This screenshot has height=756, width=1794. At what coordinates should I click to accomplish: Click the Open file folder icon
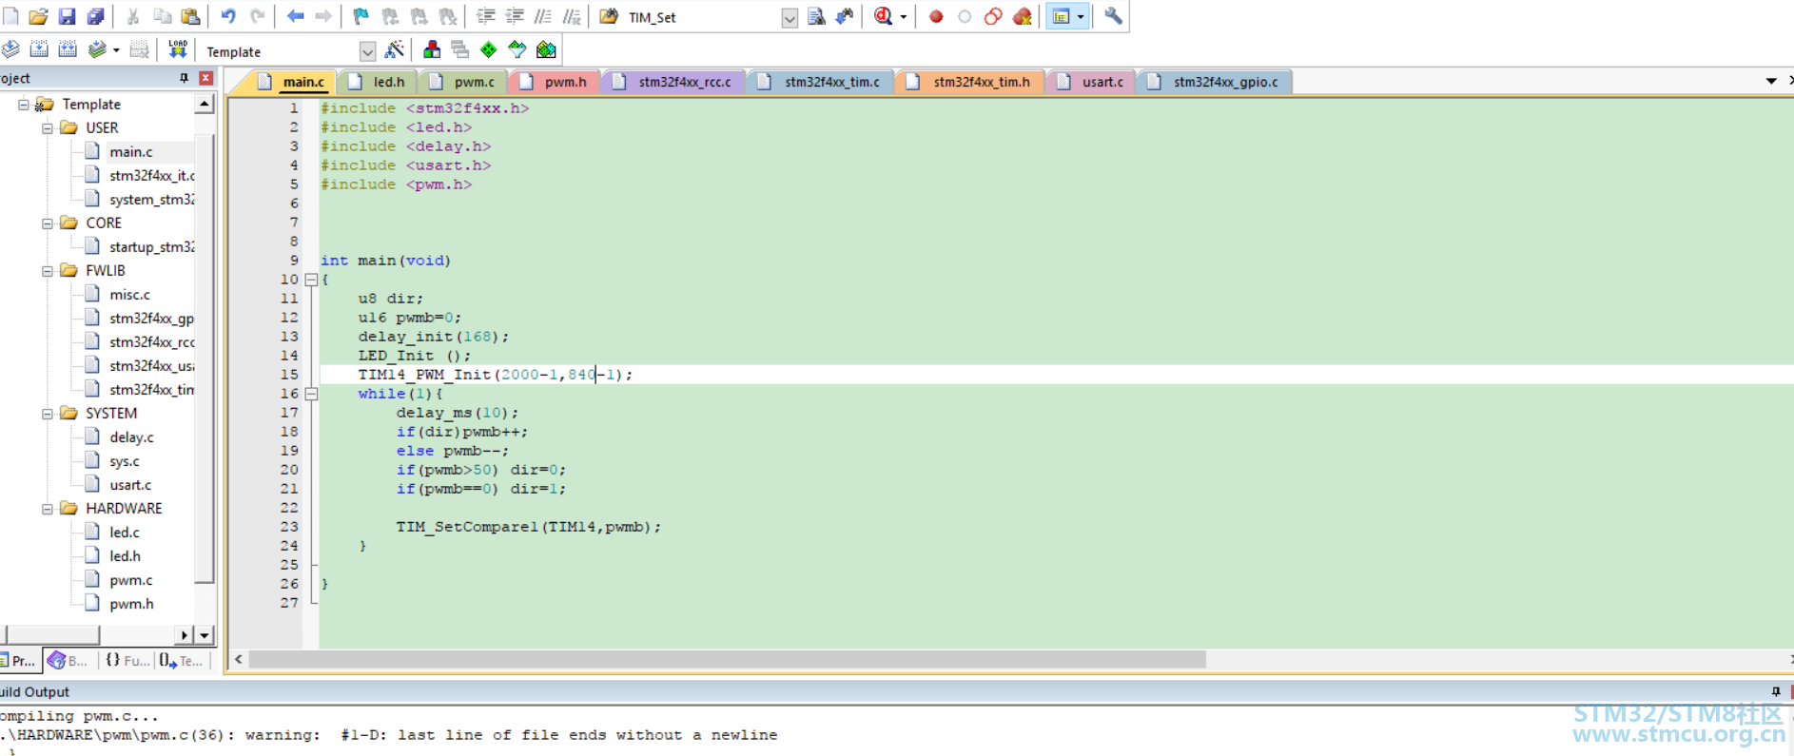(39, 16)
